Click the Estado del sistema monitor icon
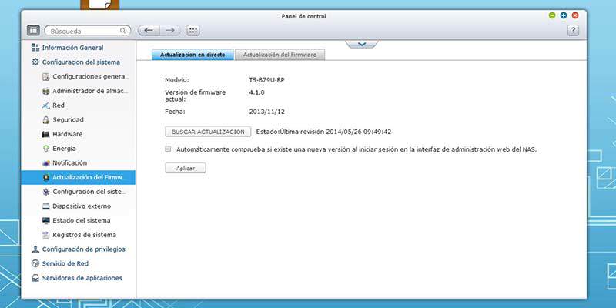616x308 pixels. click(46, 220)
